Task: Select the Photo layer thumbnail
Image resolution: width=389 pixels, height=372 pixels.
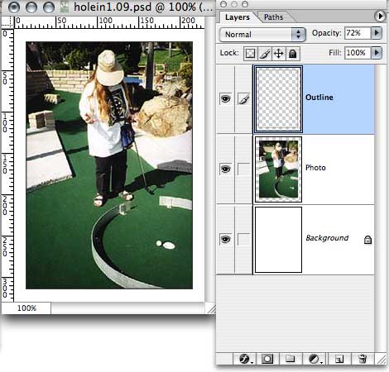Action: point(278,169)
